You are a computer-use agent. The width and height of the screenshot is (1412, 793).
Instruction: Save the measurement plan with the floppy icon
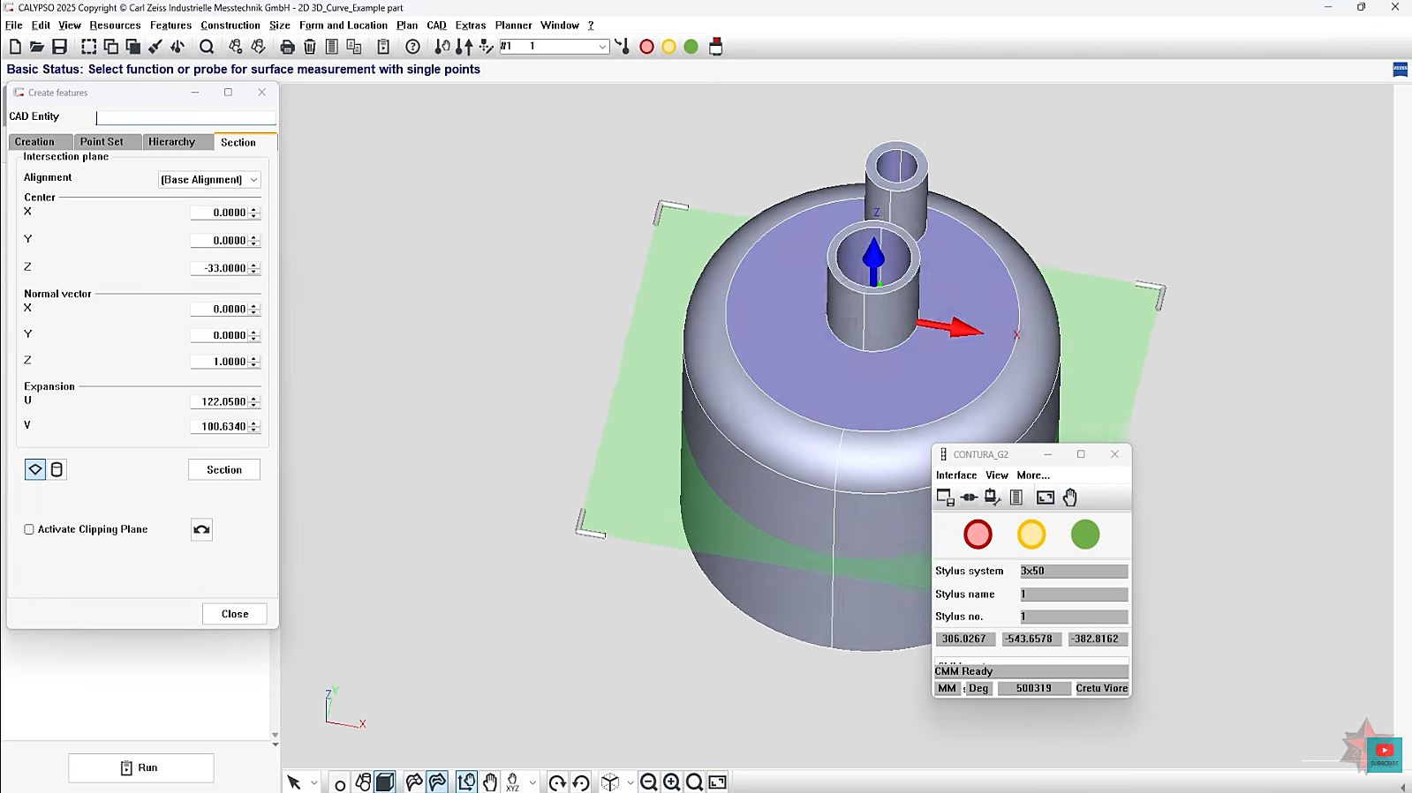pos(60,47)
